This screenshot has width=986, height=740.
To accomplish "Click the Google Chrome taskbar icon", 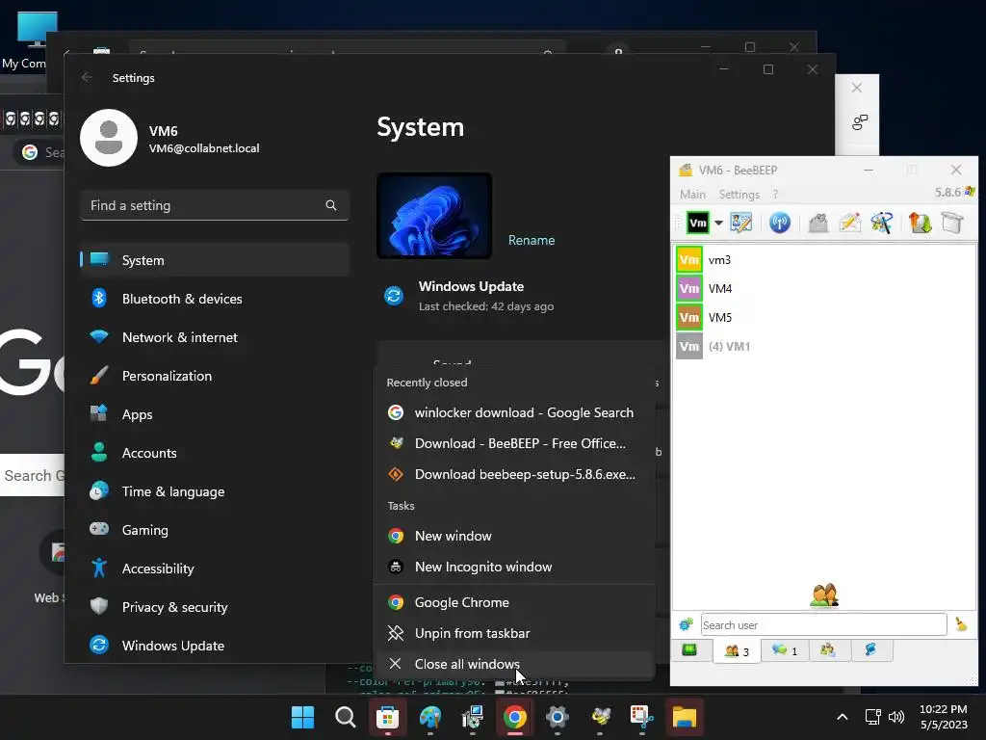I will (514, 717).
